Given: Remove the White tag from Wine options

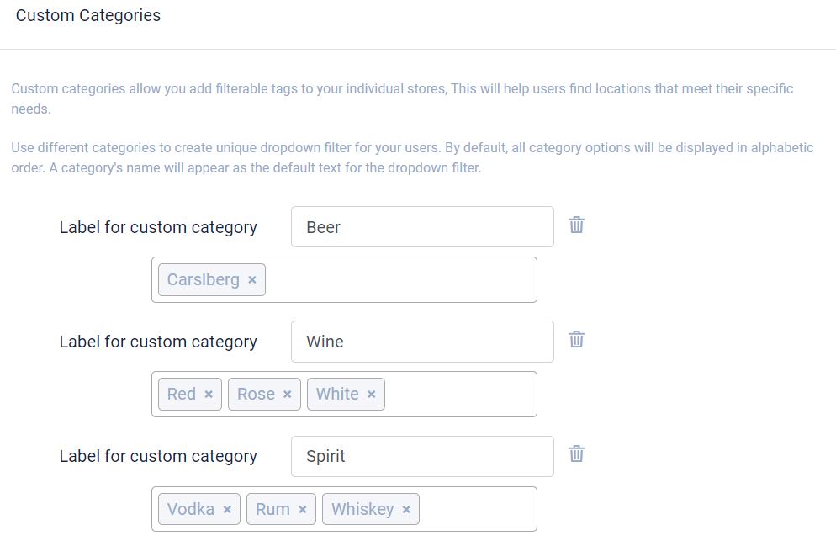Looking at the screenshot, I should [371, 394].
